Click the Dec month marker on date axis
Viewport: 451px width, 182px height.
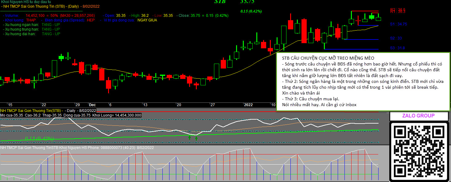point(92,105)
